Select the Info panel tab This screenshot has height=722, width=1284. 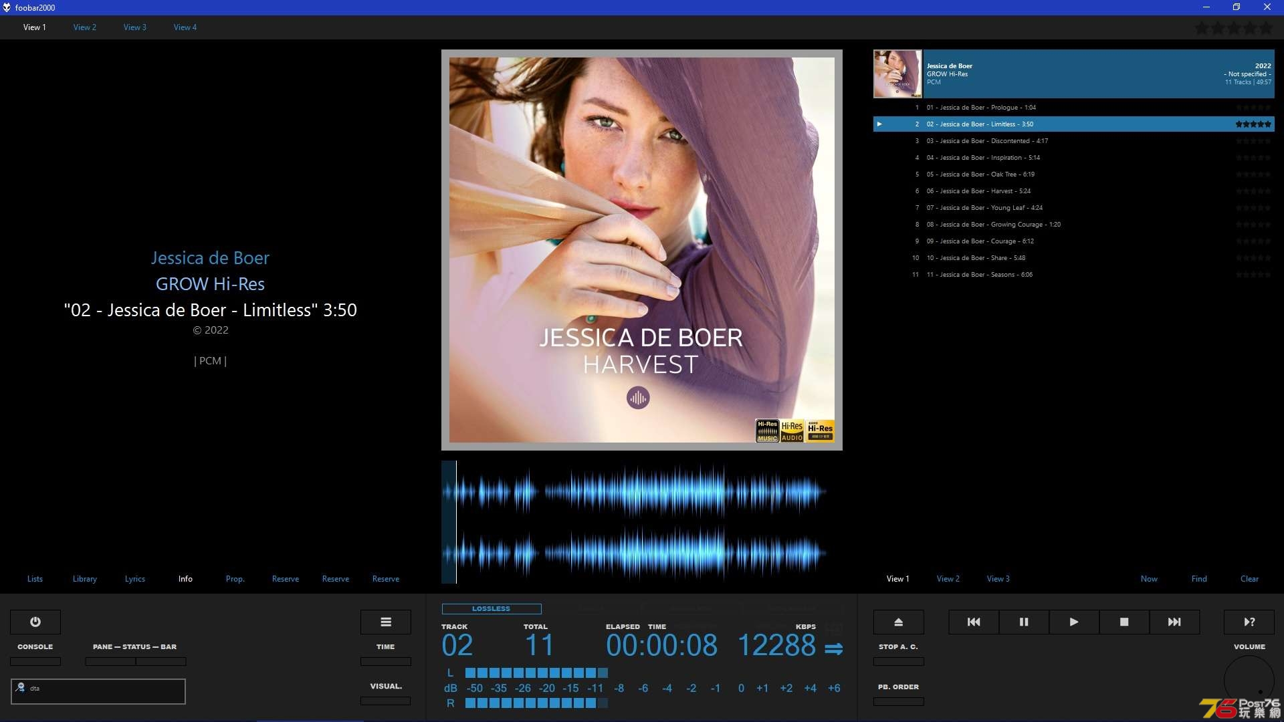point(185,579)
